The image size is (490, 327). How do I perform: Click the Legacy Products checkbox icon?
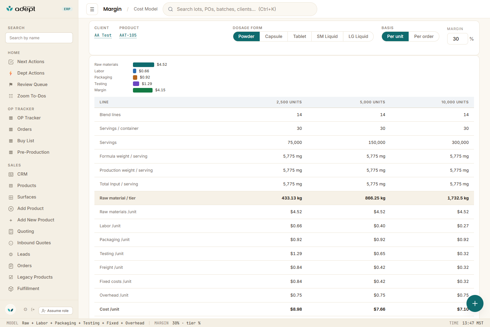click(11, 277)
